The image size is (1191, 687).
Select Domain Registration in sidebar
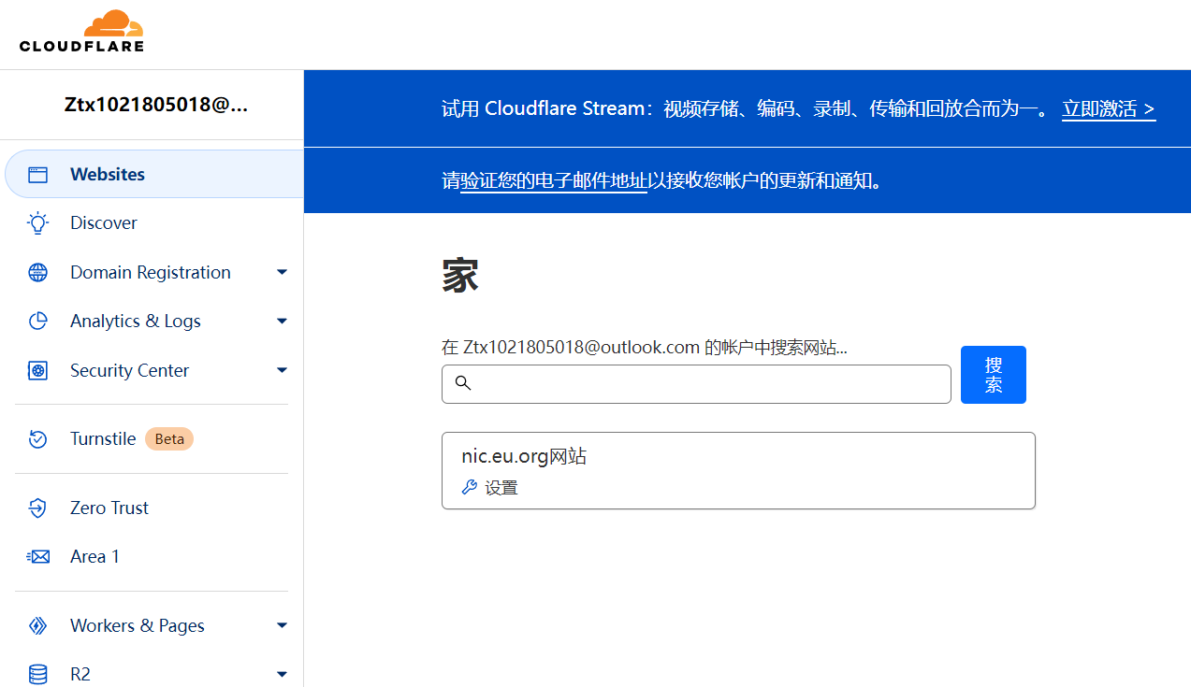(x=152, y=273)
